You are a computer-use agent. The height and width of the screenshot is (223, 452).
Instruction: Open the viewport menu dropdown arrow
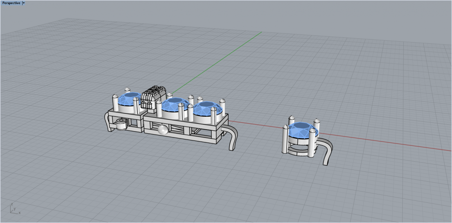24,3
